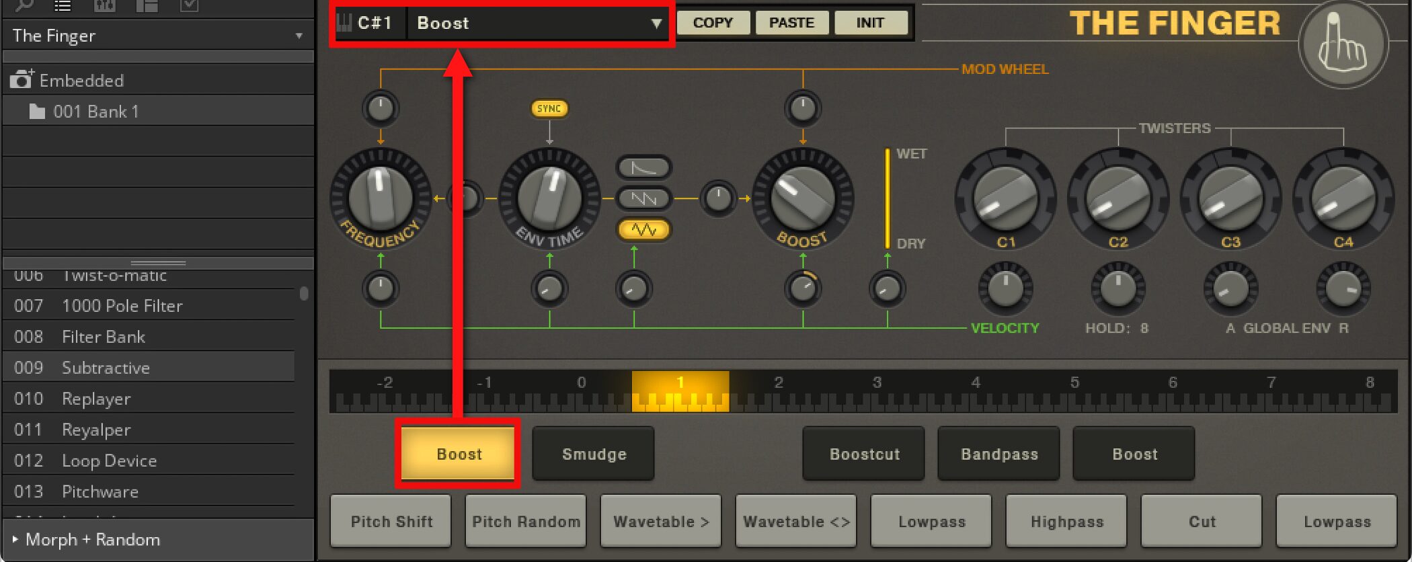Select preset 008 Filter Bank

click(x=149, y=337)
